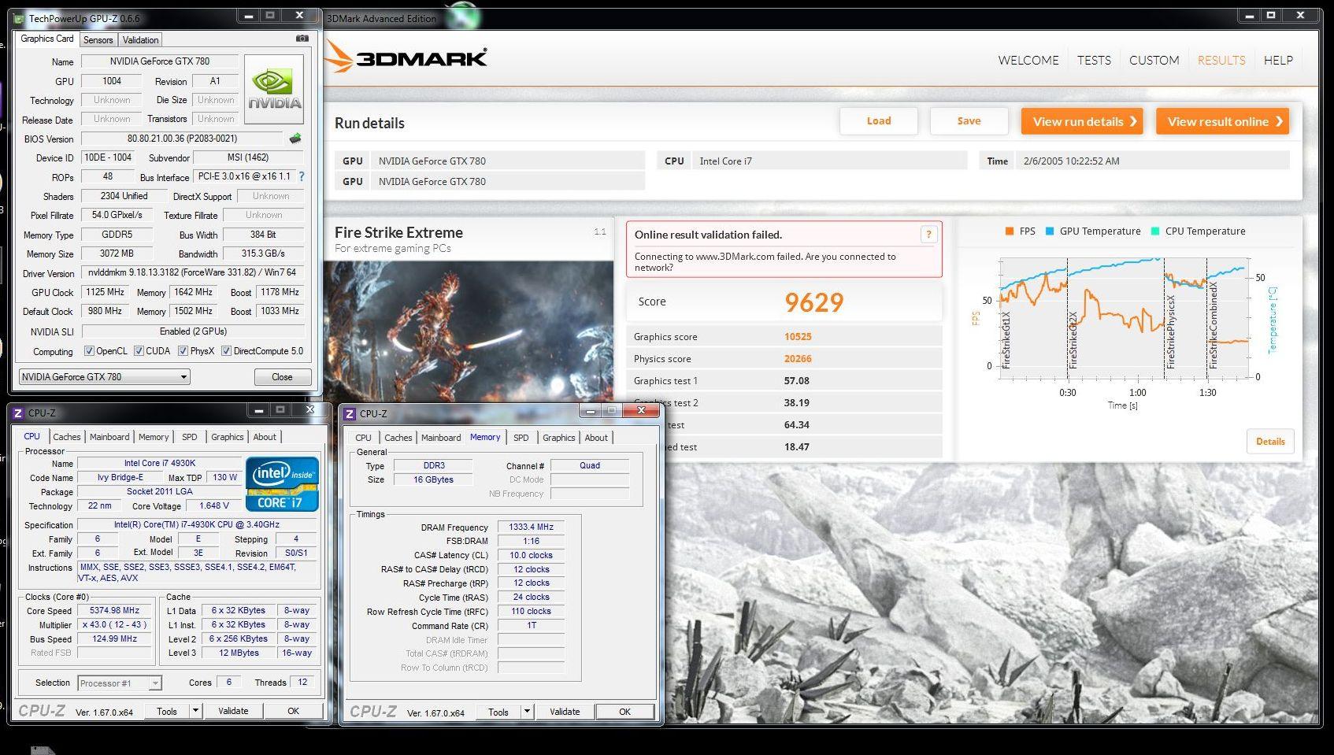
Task: Open Caches tab in left CPU-Z window
Action: point(67,437)
